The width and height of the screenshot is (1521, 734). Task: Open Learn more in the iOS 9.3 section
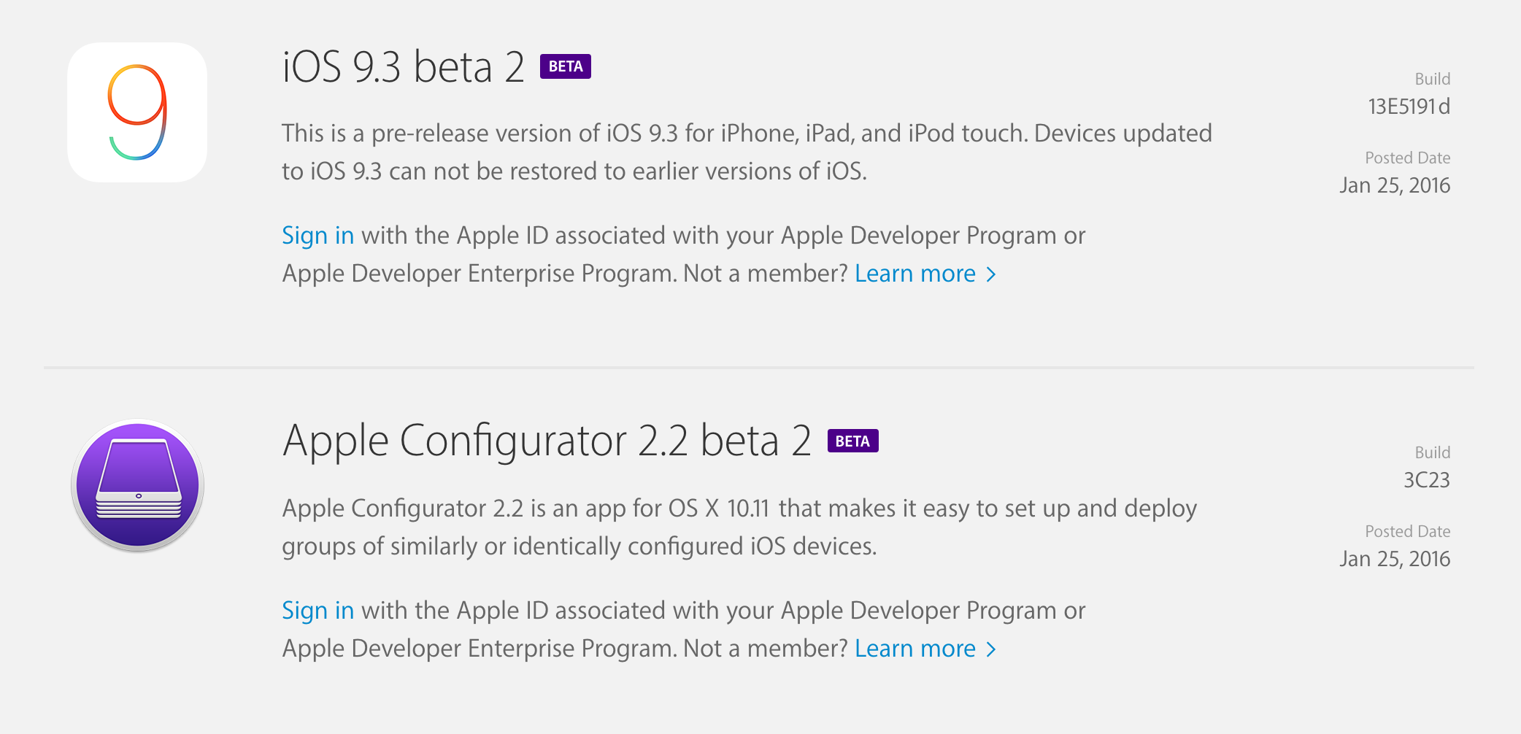pos(915,274)
